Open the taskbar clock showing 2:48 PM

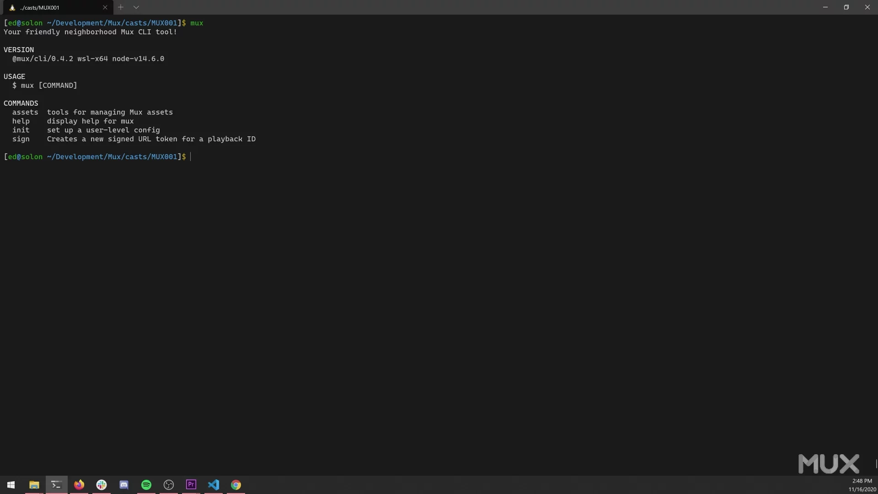pos(862,485)
